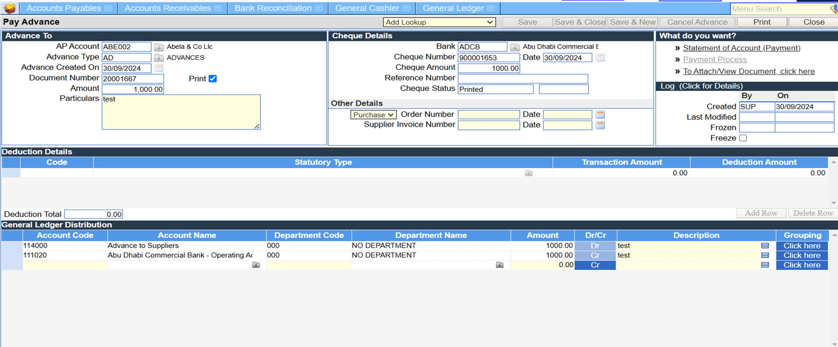Open the Statutory Type lookup icon
This screenshot has width=838, height=347.
coord(529,173)
